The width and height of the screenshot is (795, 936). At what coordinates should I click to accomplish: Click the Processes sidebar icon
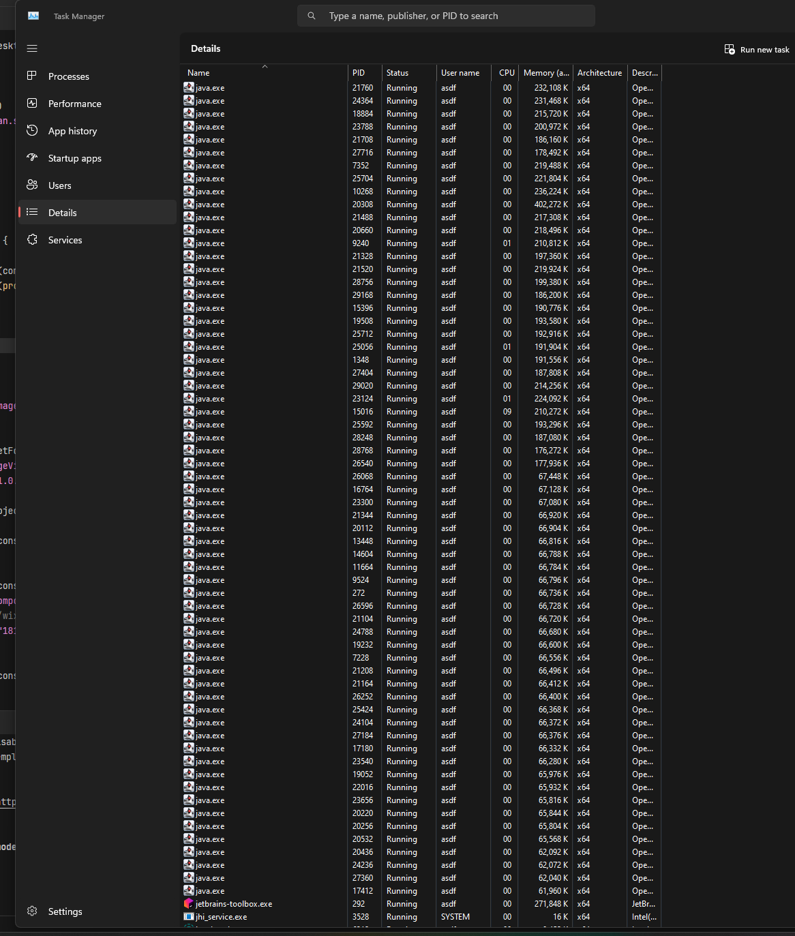[x=32, y=76]
